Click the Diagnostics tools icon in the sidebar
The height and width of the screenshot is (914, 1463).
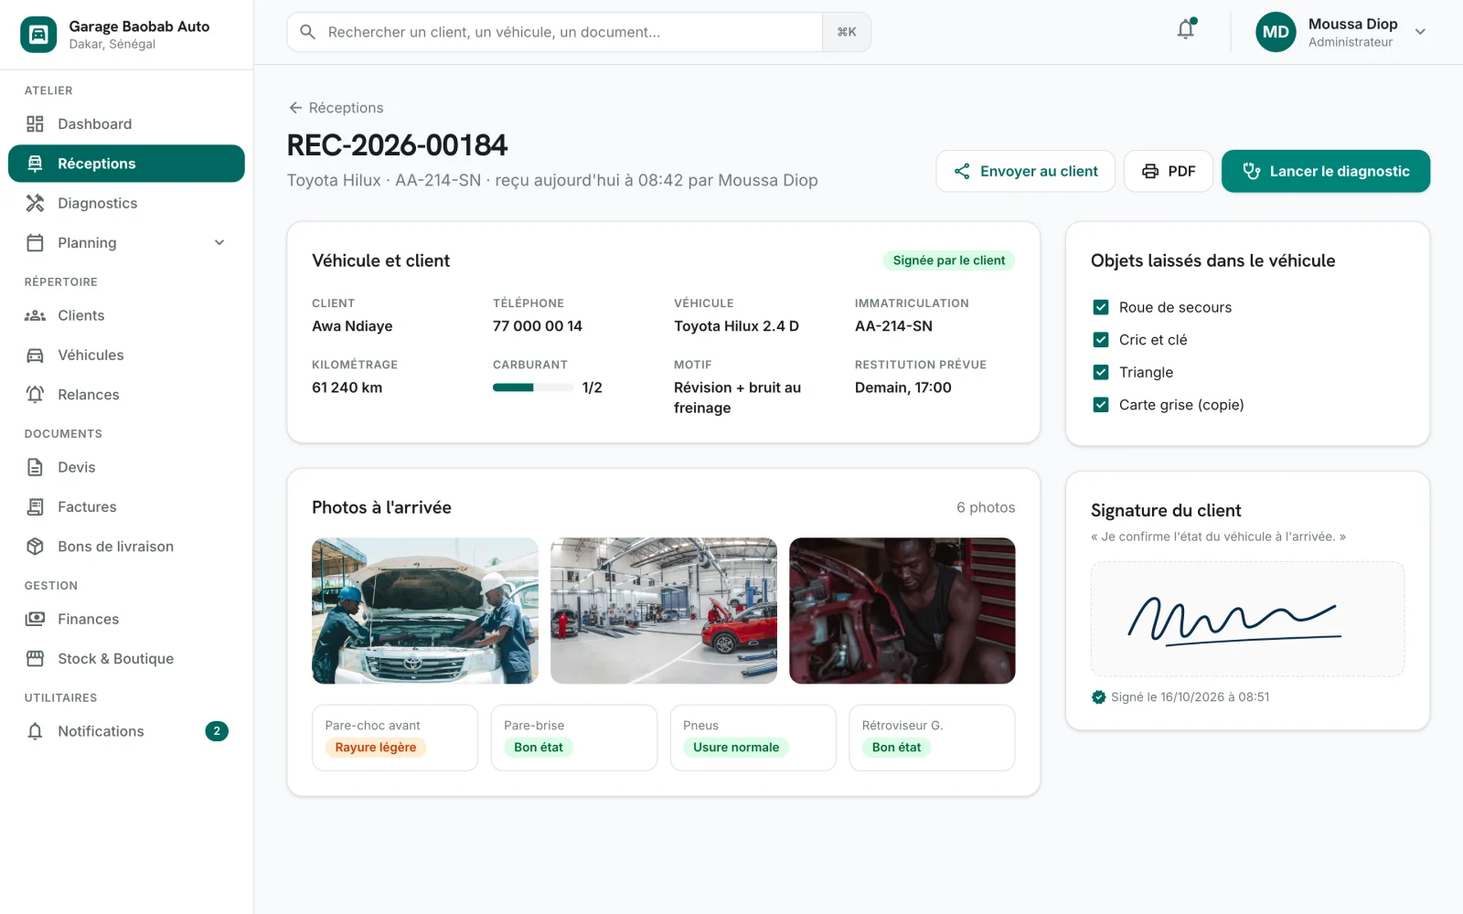pyautogui.click(x=35, y=203)
